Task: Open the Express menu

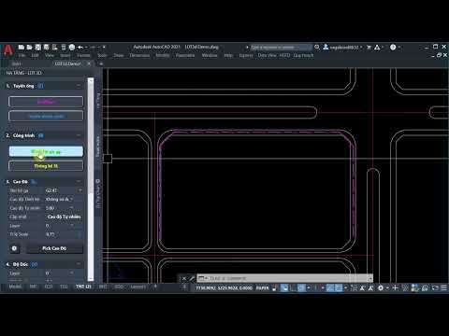Action: coord(246,55)
